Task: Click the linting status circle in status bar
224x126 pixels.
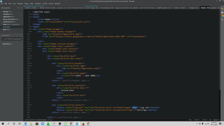Action: click(x=210, y=120)
